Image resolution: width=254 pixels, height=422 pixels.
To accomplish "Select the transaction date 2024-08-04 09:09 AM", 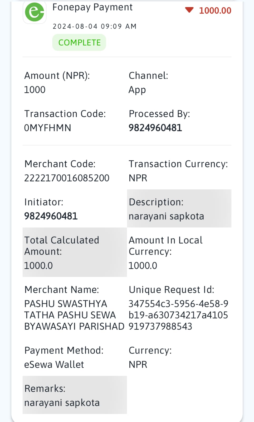I will (95, 26).
